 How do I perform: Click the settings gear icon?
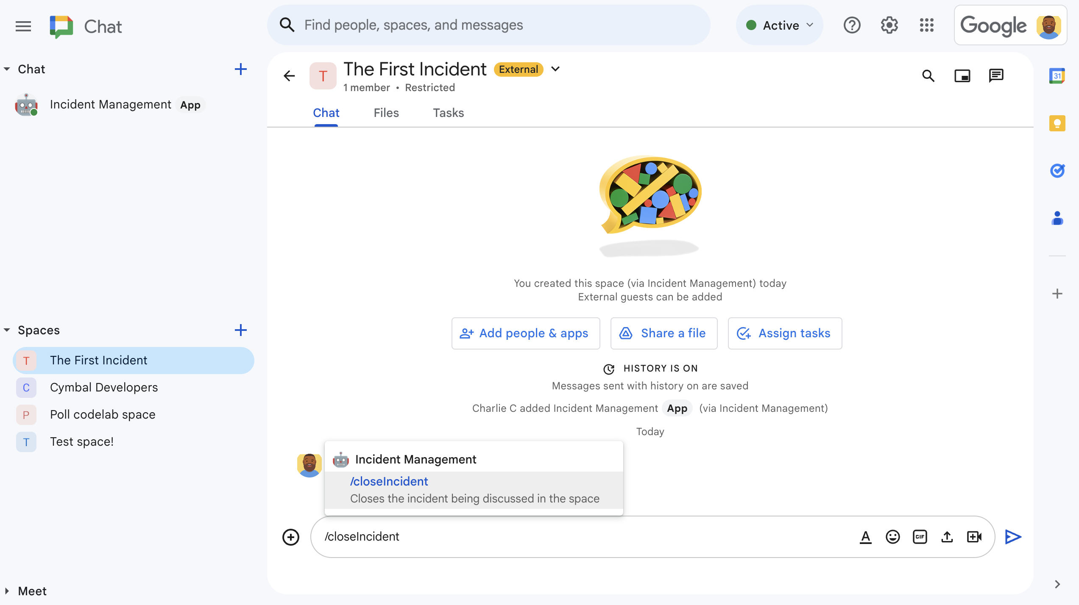pyautogui.click(x=889, y=25)
